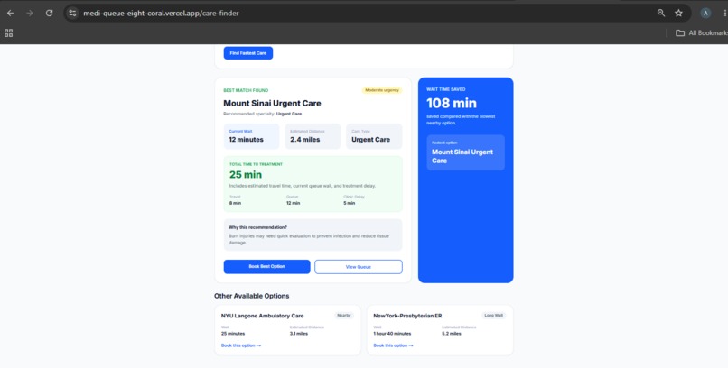This screenshot has width=728, height=368.
Task: Book the NYU Langone Ambulatory Care option
Action: point(241,345)
